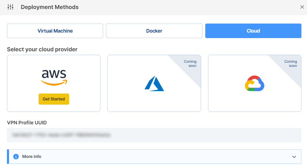
Task: Click the Azure logo card
Action: point(154,83)
